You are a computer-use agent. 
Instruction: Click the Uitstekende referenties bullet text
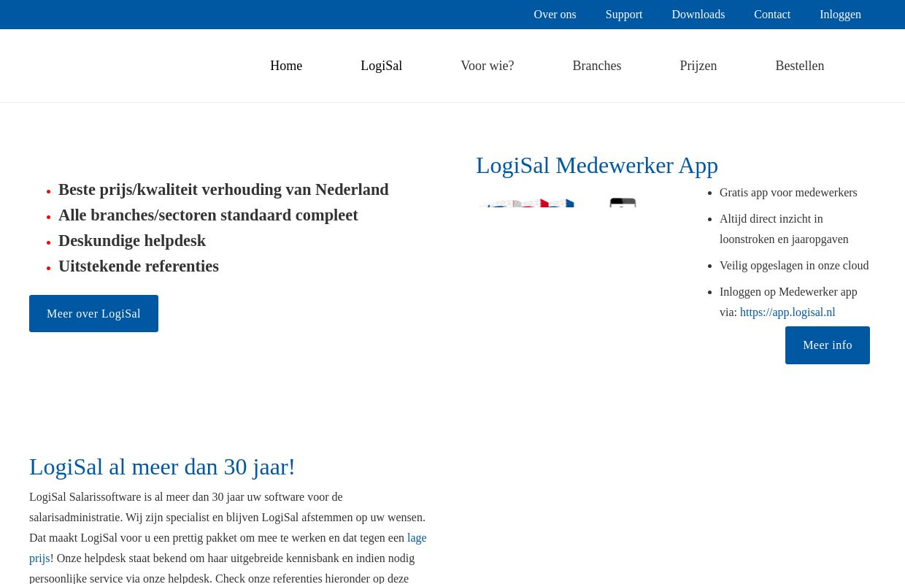[x=139, y=266]
